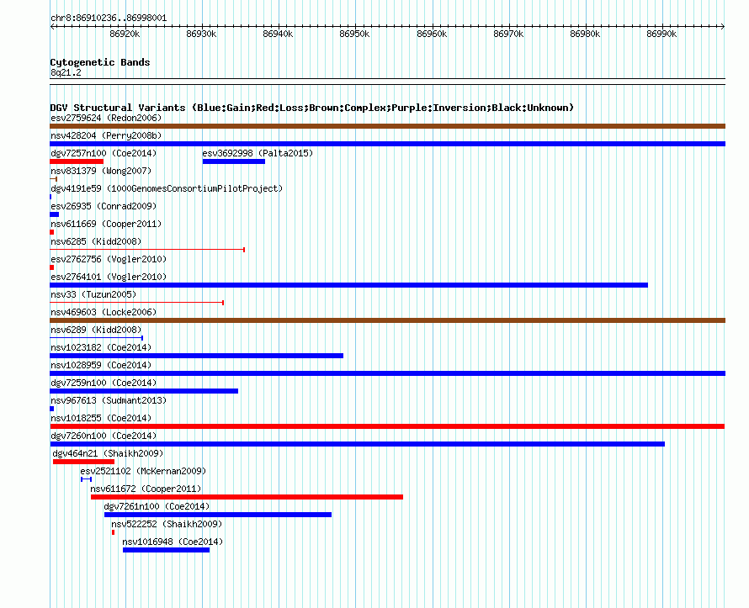
Task: Click the DGV Structural Variants track title
Action: [312, 108]
